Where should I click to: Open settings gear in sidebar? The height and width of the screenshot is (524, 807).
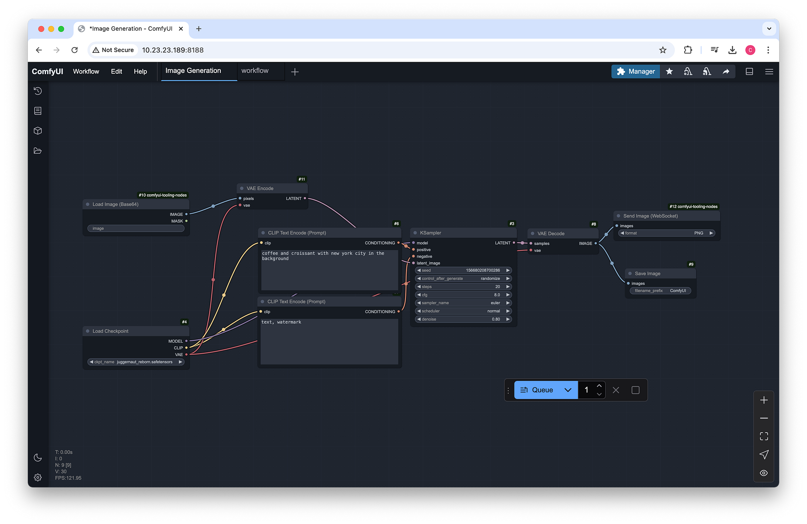tap(38, 477)
